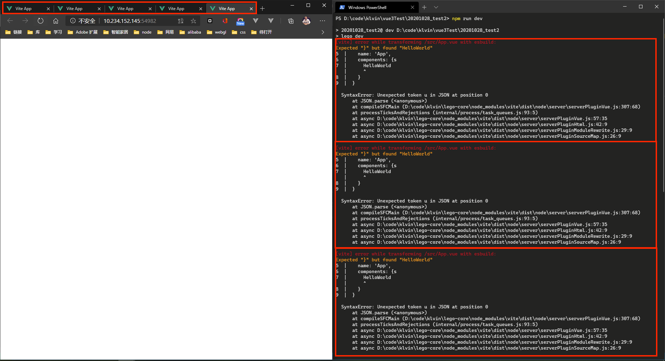The image size is (665, 361).
Task: Open the browser home page icon
Action: (56, 21)
